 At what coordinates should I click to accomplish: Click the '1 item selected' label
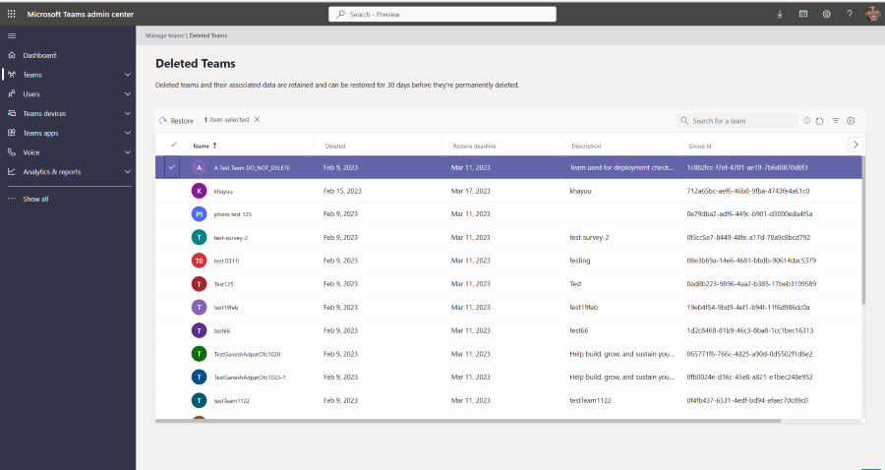click(x=226, y=120)
